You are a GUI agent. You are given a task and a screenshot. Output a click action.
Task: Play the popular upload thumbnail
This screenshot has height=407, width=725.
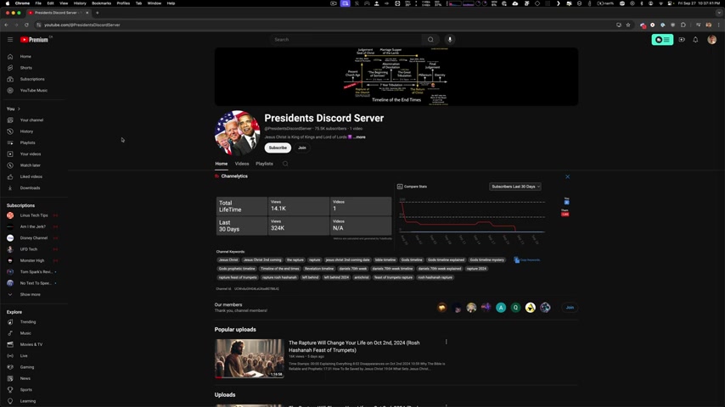click(250, 359)
